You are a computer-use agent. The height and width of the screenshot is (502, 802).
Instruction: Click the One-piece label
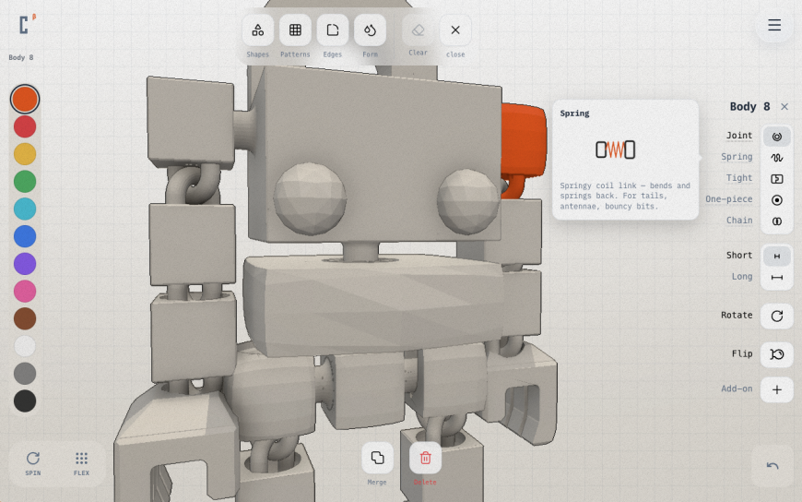tap(729, 198)
